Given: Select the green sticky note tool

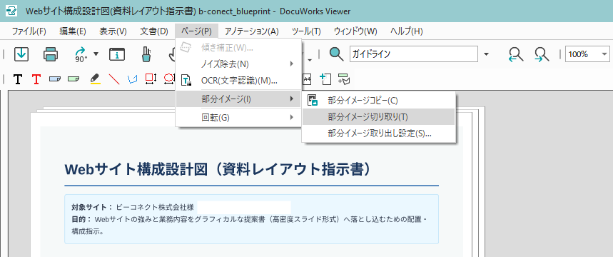Looking at the screenshot, I should click(73, 79).
